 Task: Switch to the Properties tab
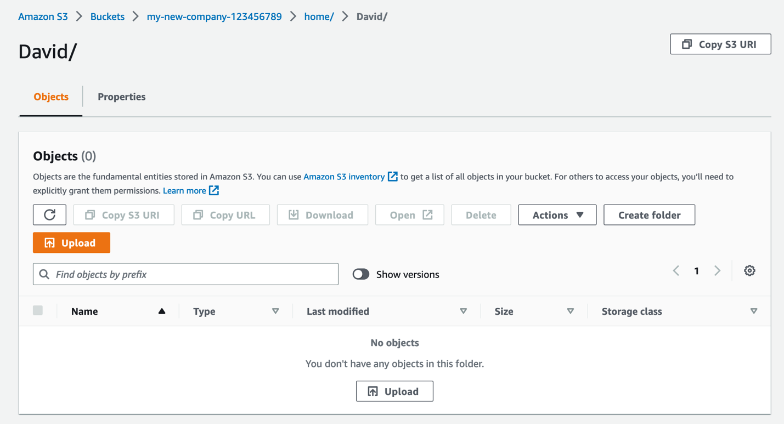[x=121, y=97]
